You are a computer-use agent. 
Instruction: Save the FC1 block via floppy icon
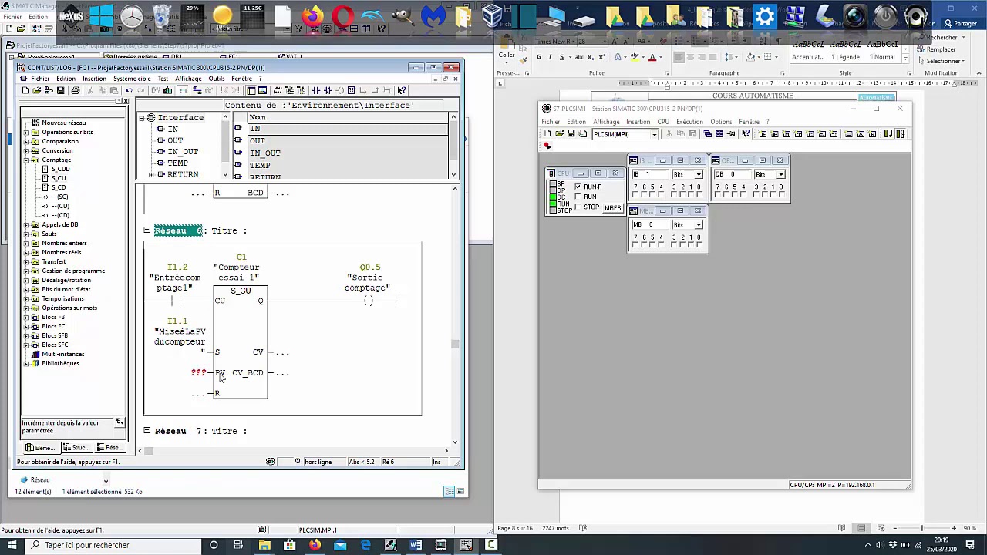click(60, 90)
